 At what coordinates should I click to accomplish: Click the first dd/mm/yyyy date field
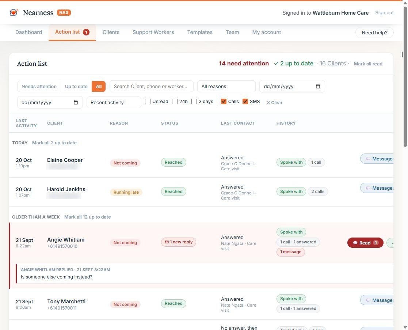point(292,86)
